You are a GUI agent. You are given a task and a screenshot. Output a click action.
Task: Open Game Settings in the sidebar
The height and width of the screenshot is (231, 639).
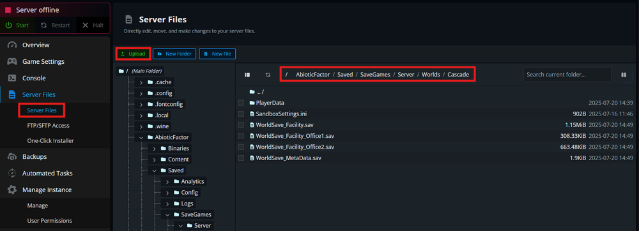click(43, 62)
